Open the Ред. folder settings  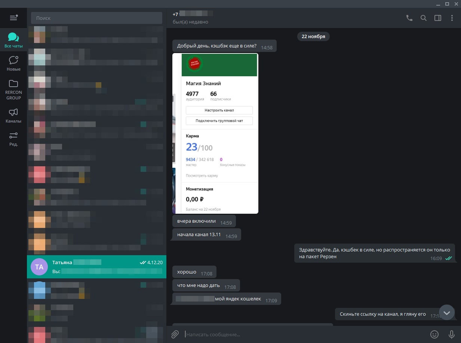tap(13, 139)
